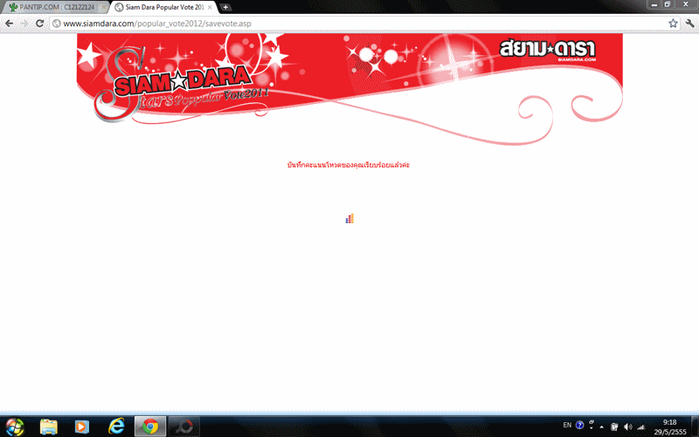Restore down the Chrome window
Viewport: 699px width, 437px height.
click(x=668, y=4)
